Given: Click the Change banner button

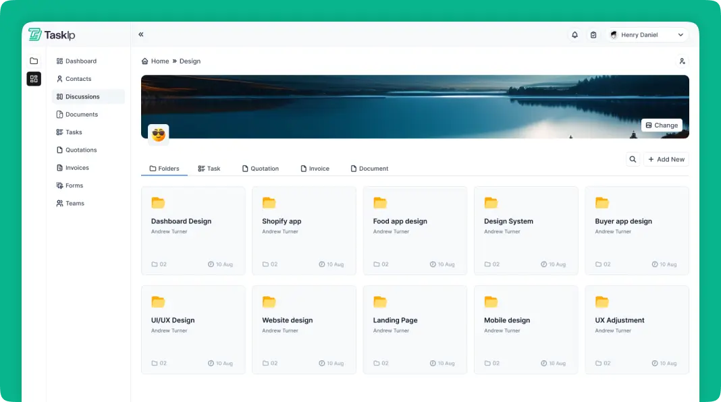Looking at the screenshot, I should (661, 125).
